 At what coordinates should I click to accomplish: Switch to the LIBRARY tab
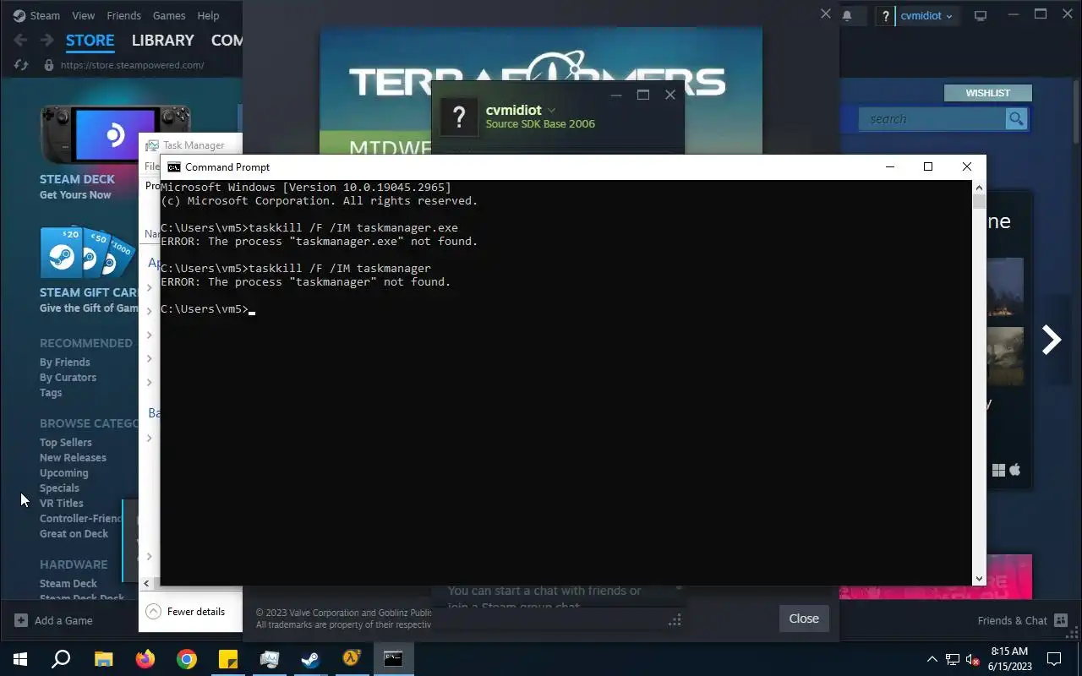tap(162, 40)
